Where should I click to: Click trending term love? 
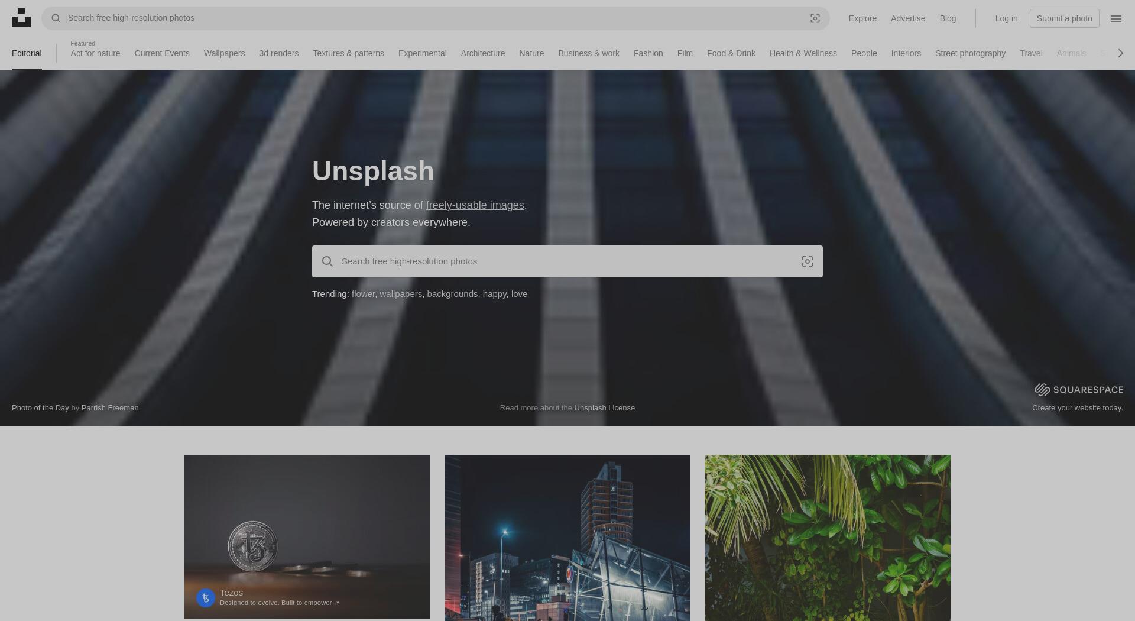point(519,294)
